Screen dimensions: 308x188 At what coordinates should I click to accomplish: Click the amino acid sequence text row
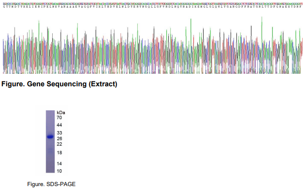click(152, 7)
